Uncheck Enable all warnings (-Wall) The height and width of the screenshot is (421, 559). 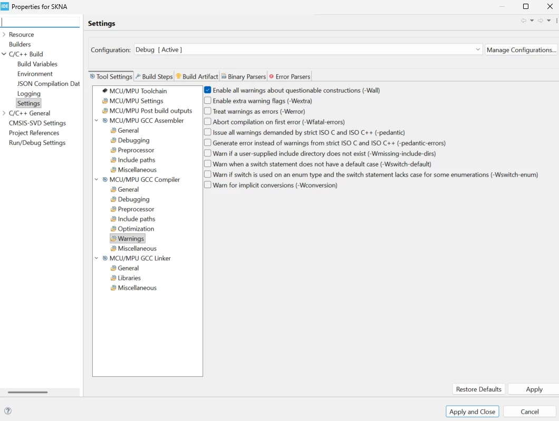(x=207, y=90)
